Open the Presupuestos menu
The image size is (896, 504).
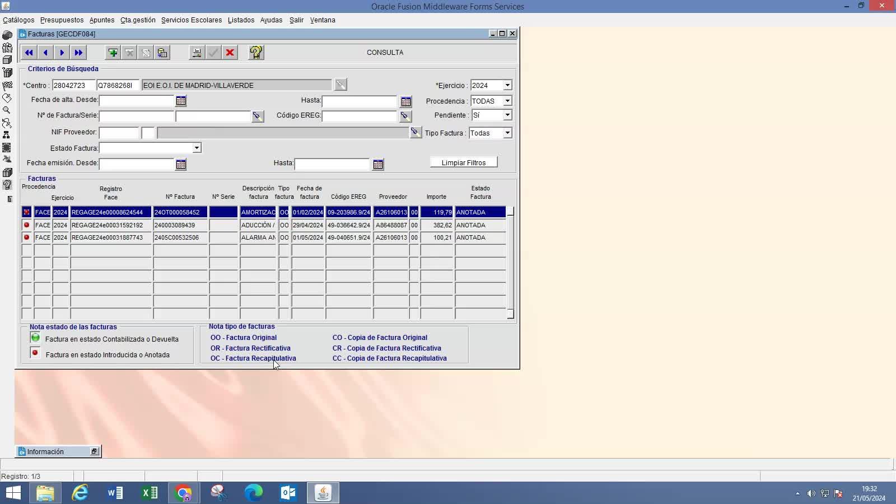tap(62, 20)
